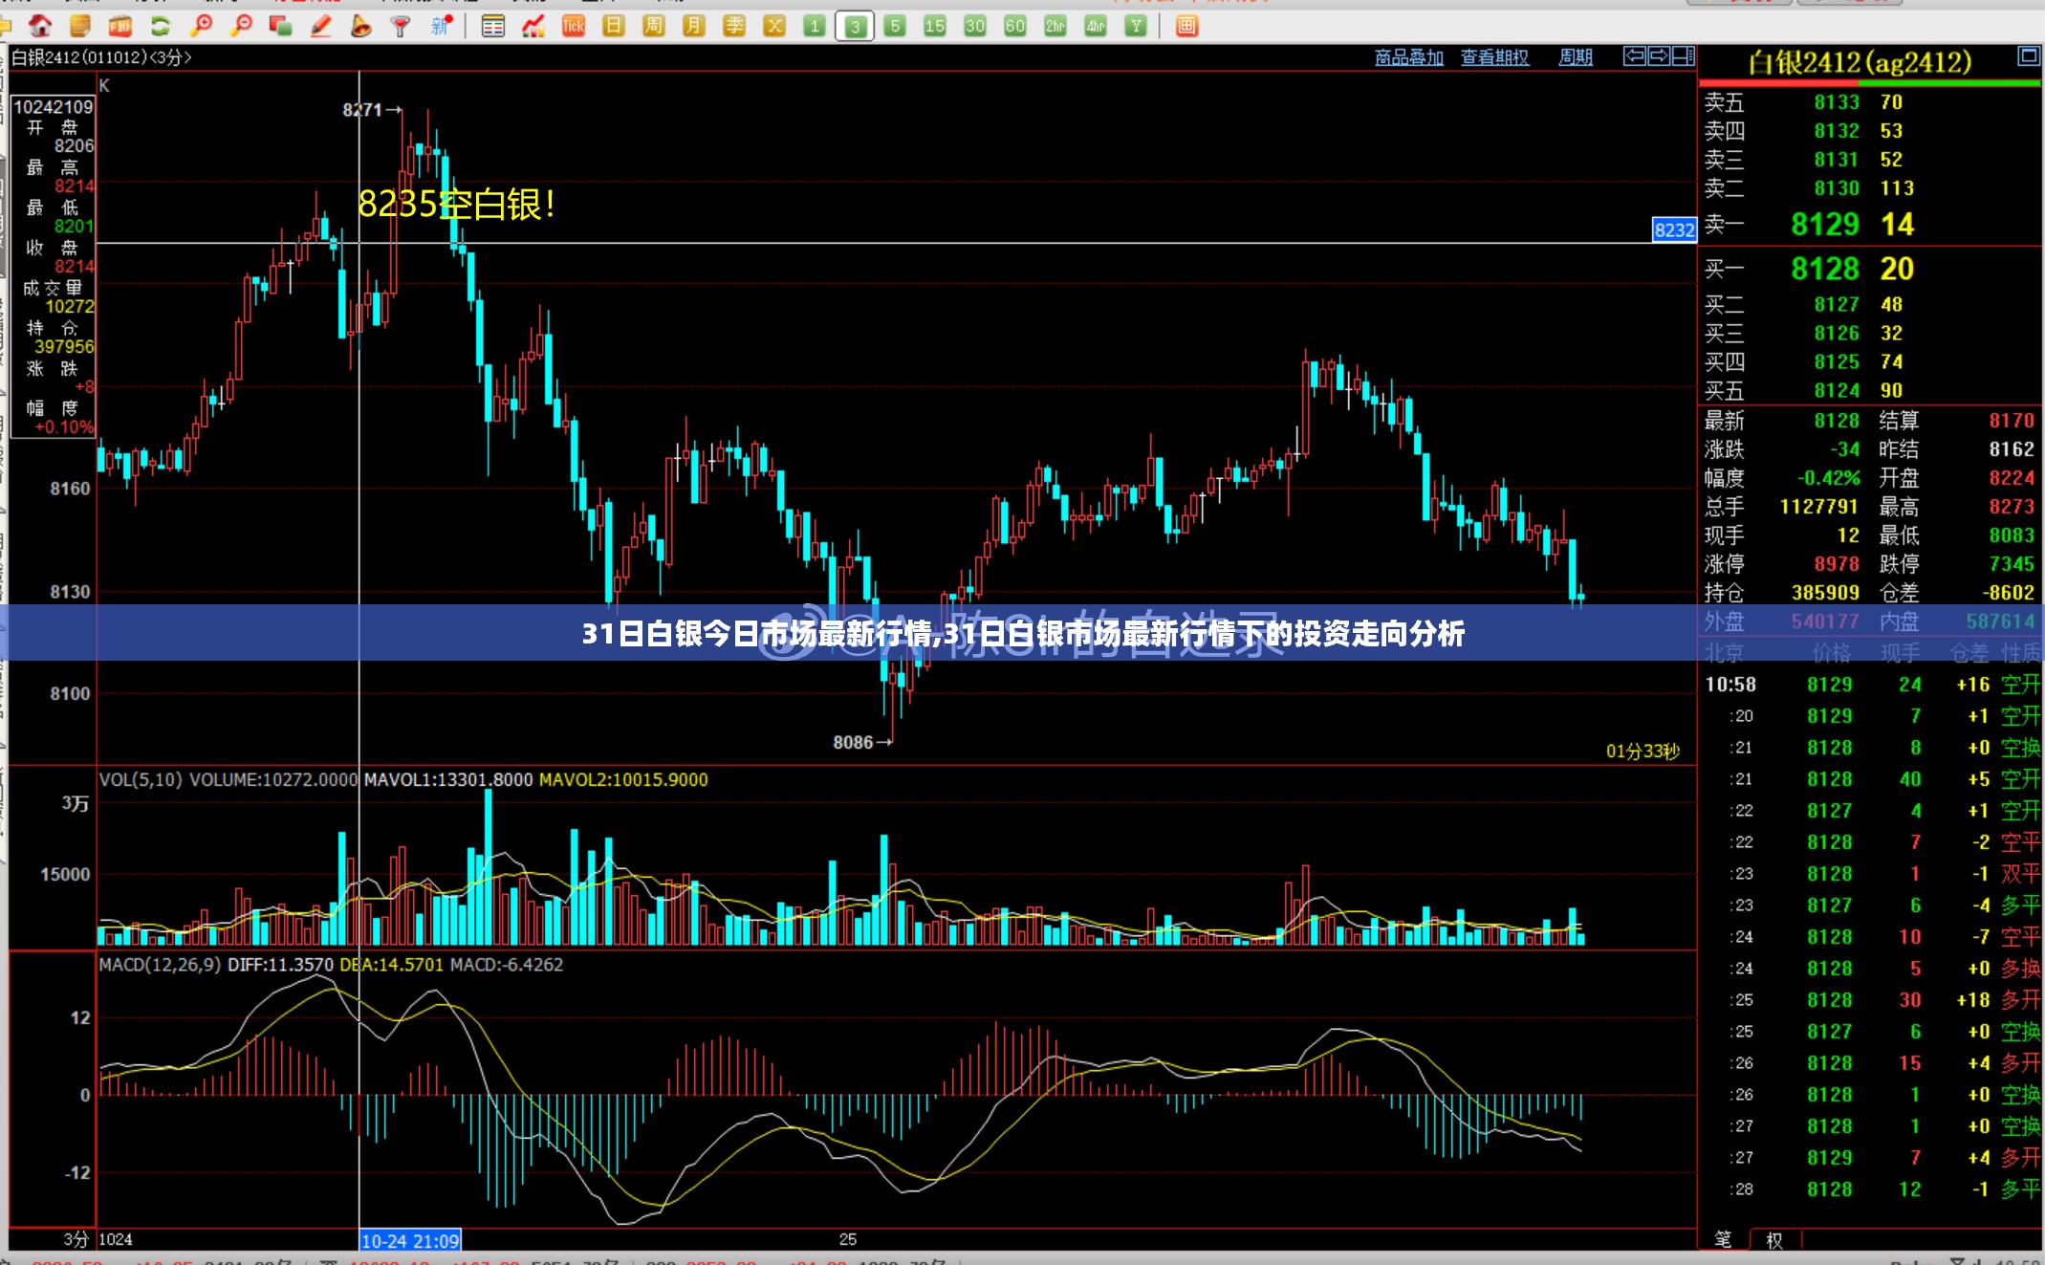Select 1-minute period button
This screenshot has width=2045, height=1265.
pyautogui.click(x=815, y=26)
